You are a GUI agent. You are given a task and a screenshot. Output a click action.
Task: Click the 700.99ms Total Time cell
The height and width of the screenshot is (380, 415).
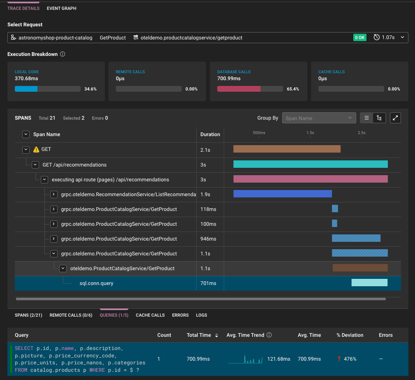[x=198, y=359]
